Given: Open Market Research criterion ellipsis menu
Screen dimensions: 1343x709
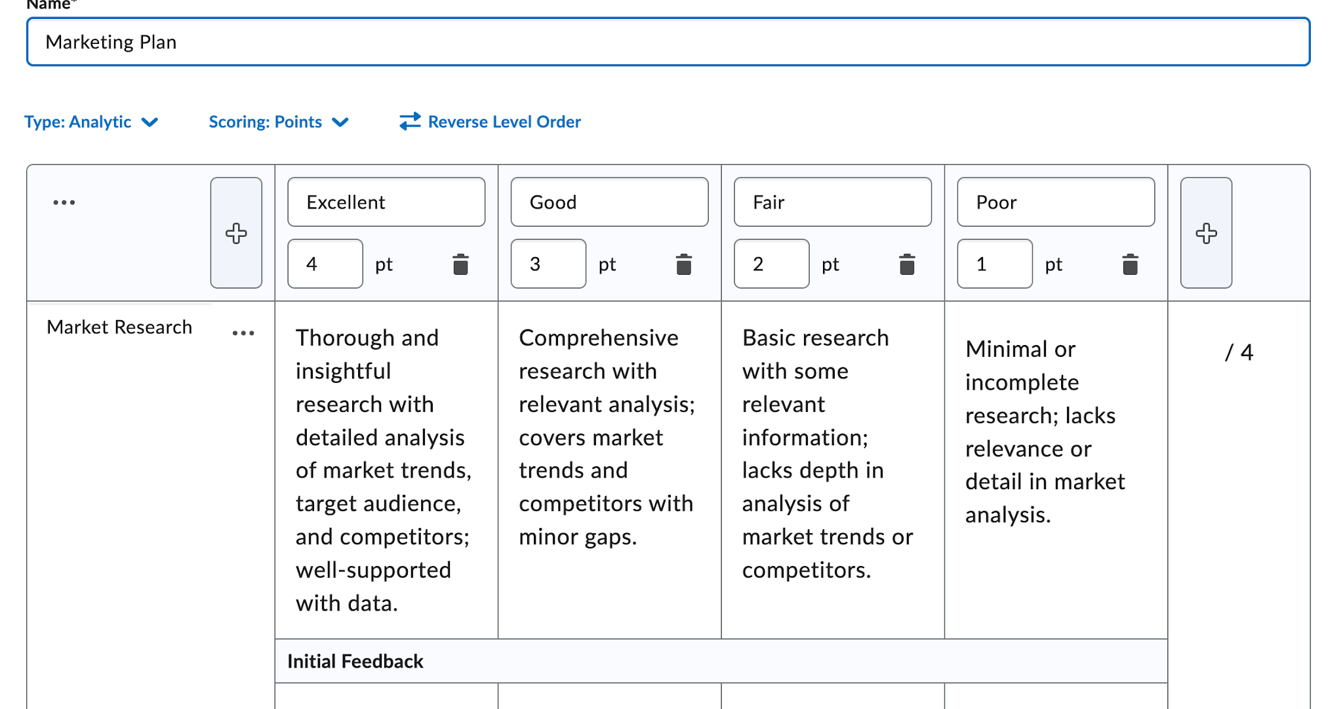Looking at the screenshot, I should click(x=243, y=333).
